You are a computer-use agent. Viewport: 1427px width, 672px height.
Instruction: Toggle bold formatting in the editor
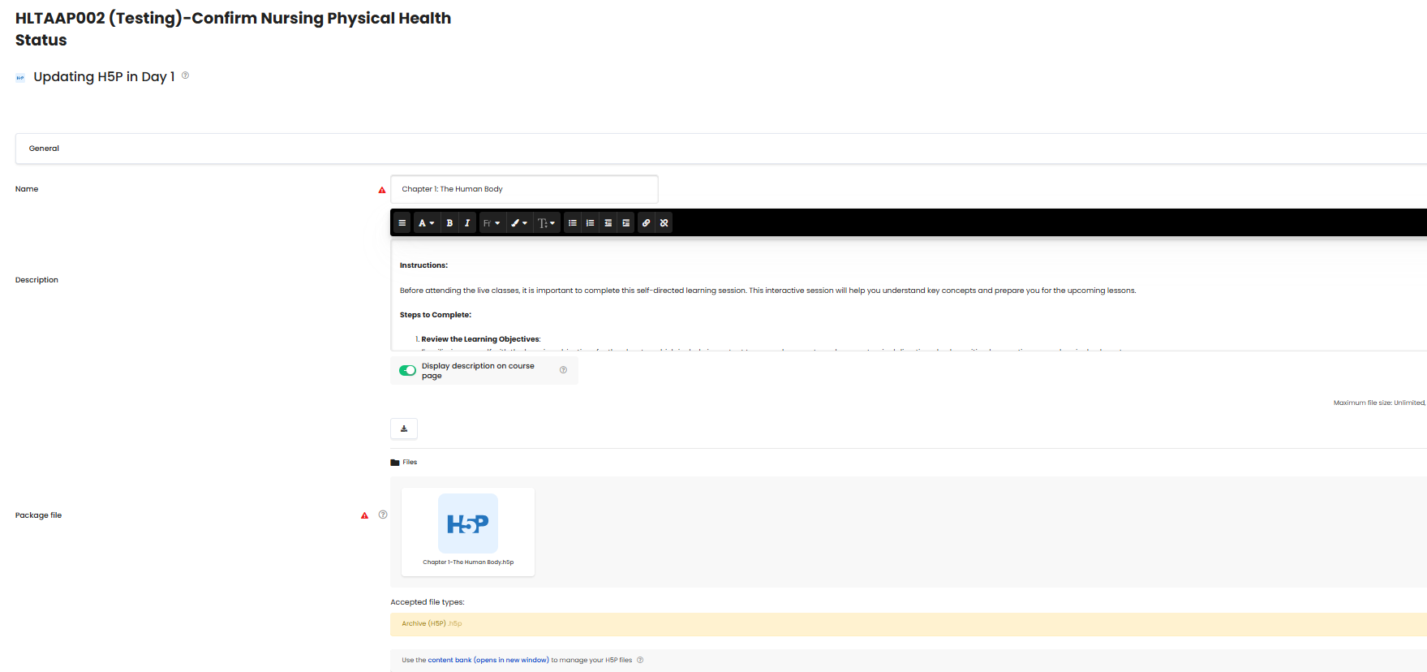pyautogui.click(x=449, y=223)
